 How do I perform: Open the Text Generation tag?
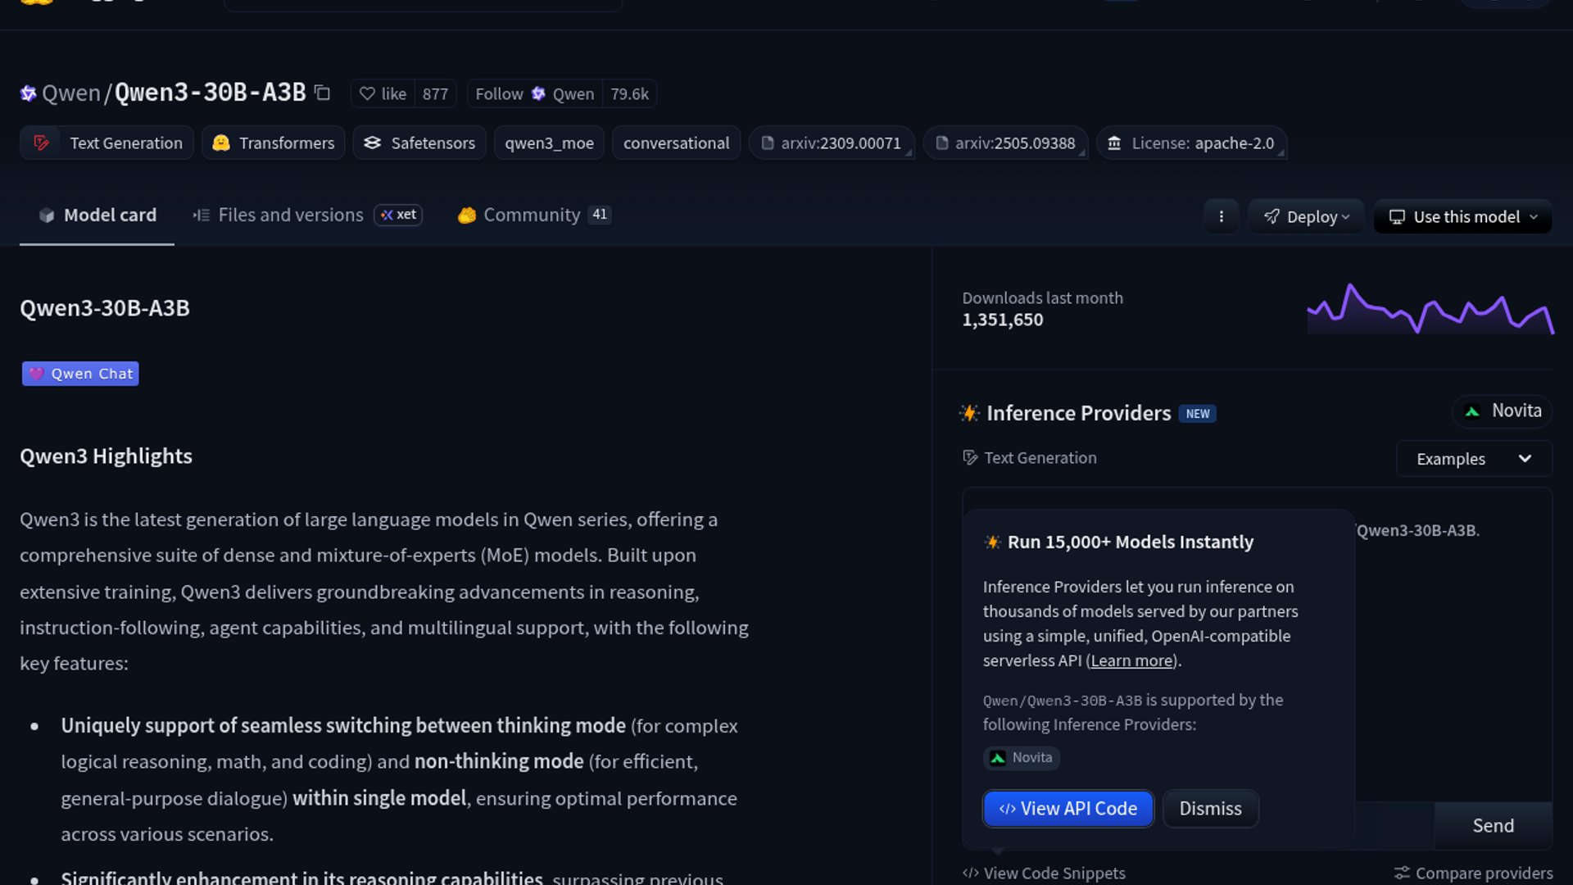coord(107,143)
